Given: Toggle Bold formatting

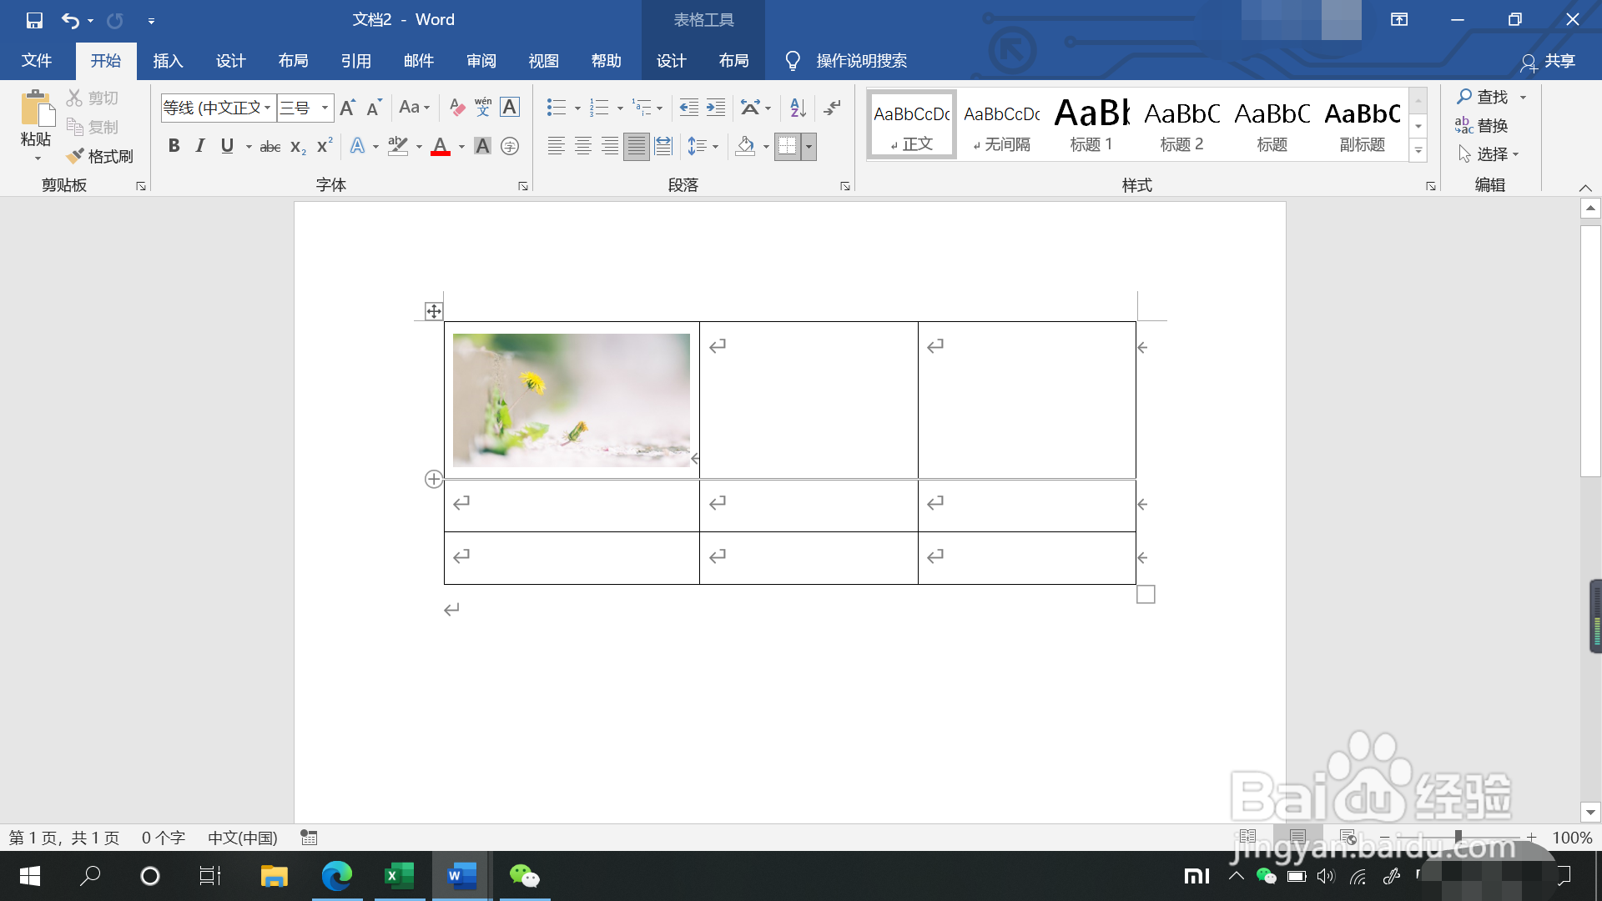Looking at the screenshot, I should [174, 147].
